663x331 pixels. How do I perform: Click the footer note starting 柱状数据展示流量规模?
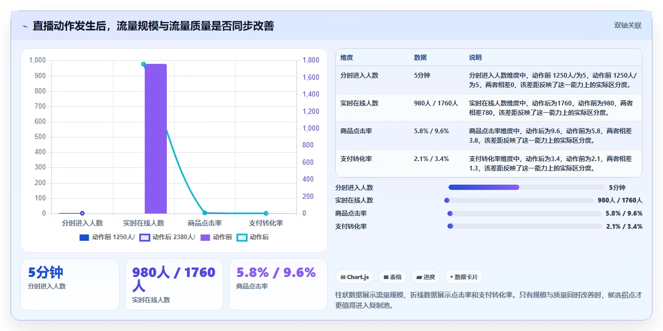[x=488, y=300]
